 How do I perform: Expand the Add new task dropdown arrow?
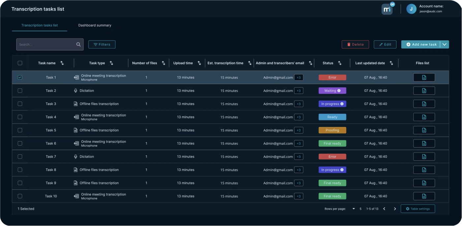445,44
